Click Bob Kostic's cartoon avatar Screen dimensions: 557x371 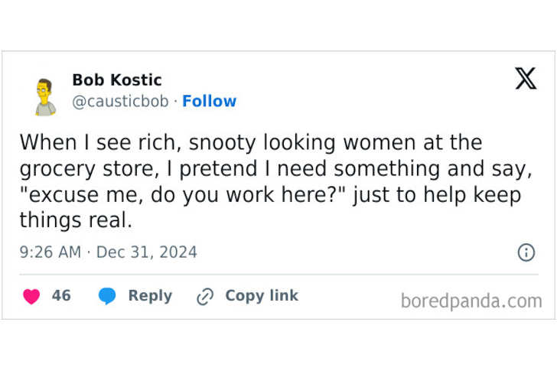pos(45,96)
